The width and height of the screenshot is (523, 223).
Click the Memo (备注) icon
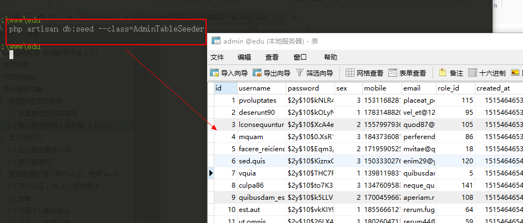click(443, 73)
